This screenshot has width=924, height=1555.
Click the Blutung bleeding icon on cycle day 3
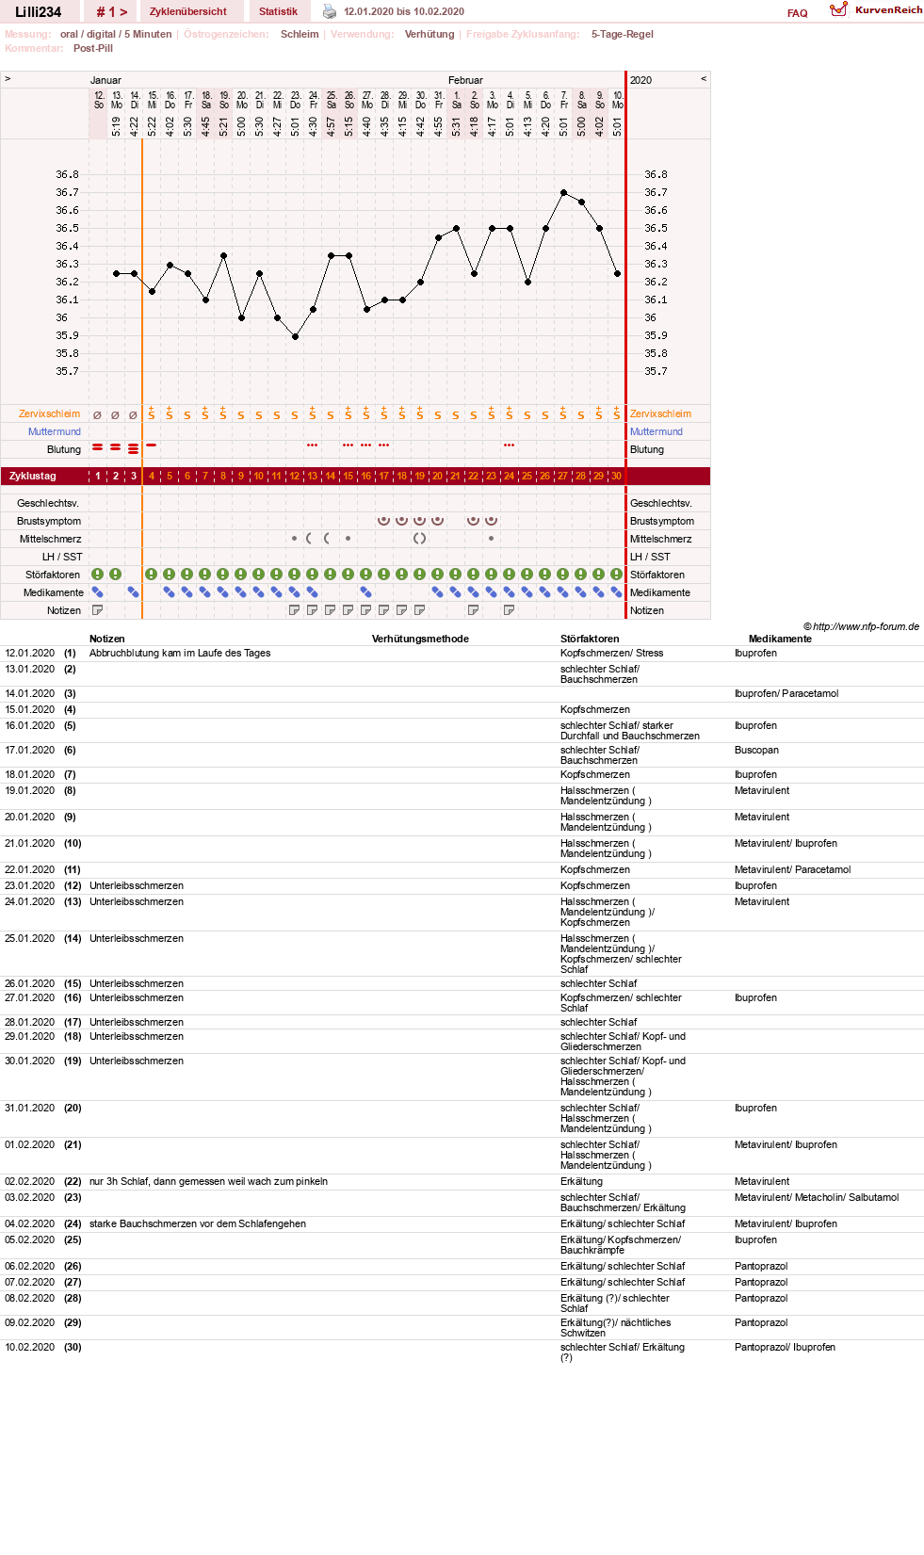(133, 449)
